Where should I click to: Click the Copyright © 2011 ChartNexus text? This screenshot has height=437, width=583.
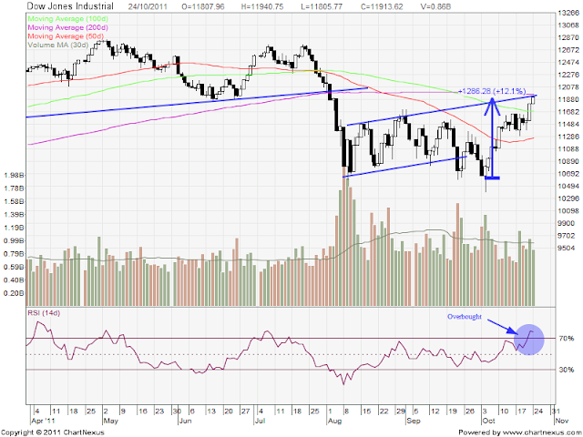[53, 432]
